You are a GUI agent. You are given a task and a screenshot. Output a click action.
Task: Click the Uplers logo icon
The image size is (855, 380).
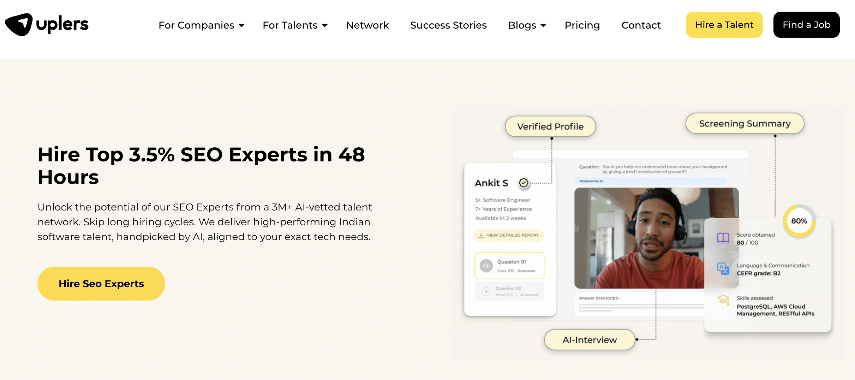coord(19,24)
